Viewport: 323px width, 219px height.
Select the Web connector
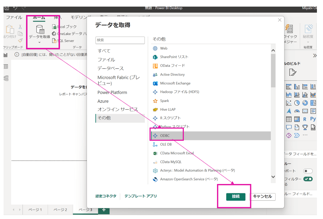(211, 48)
